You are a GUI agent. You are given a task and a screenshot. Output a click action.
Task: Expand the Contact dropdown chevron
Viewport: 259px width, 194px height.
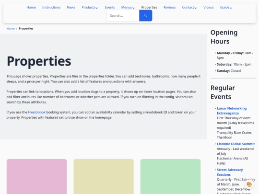(x=195, y=8)
